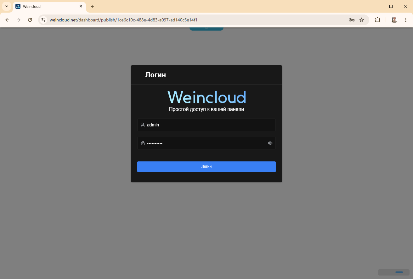Open the Chrome three-dot menu
Viewport: 413px width, 279px height.
pos(405,20)
